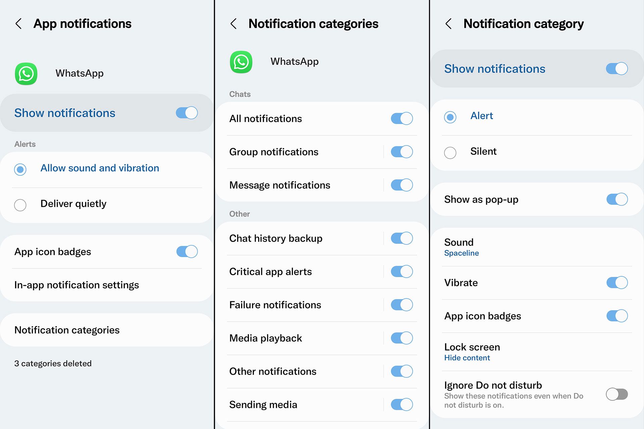Viewport: 644px width, 429px height.
Task: Tap WhatsApp icon in App notifications
Action: [26, 74]
